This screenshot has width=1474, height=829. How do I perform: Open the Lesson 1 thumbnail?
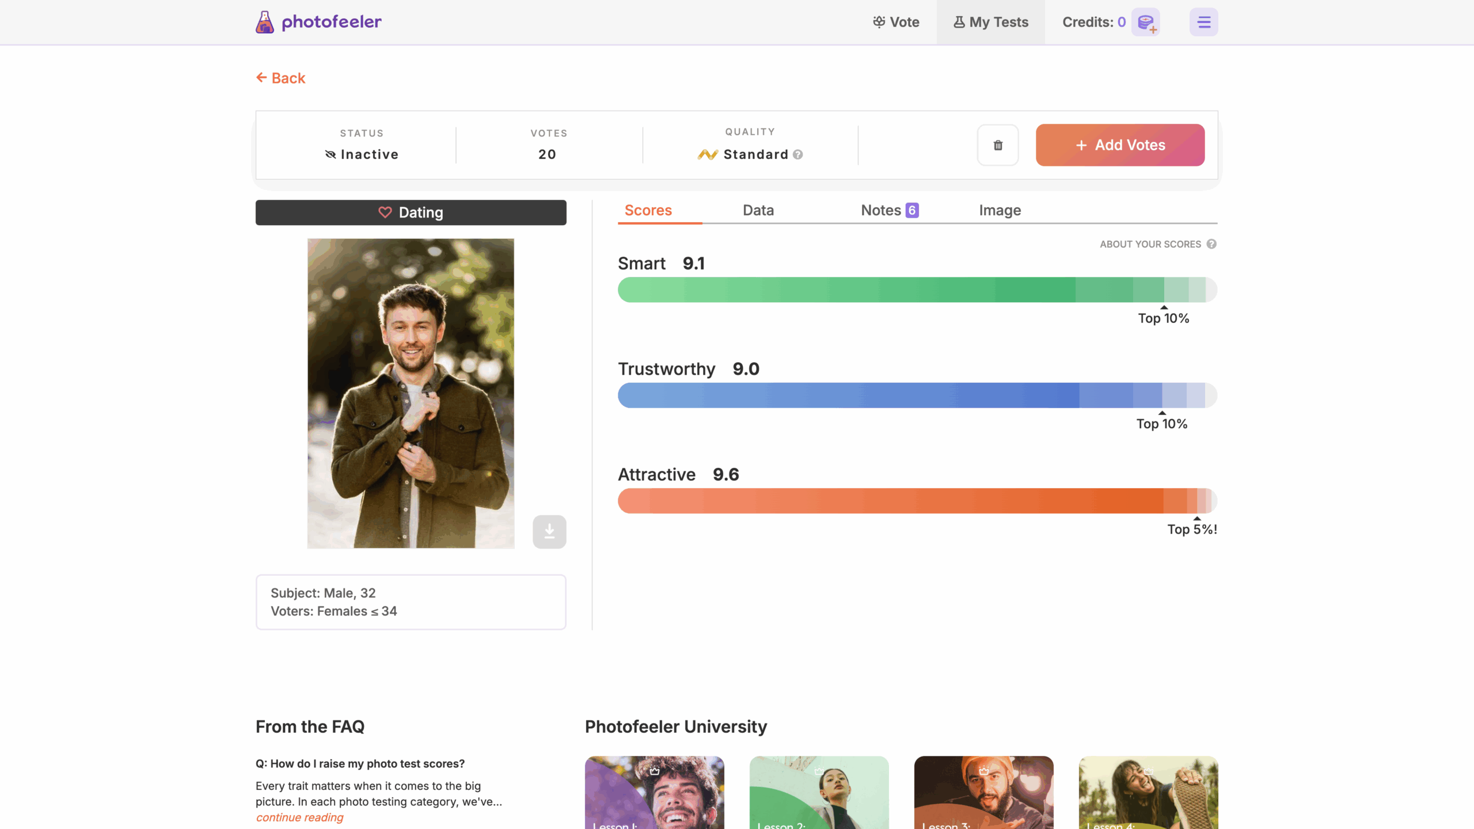(x=654, y=793)
